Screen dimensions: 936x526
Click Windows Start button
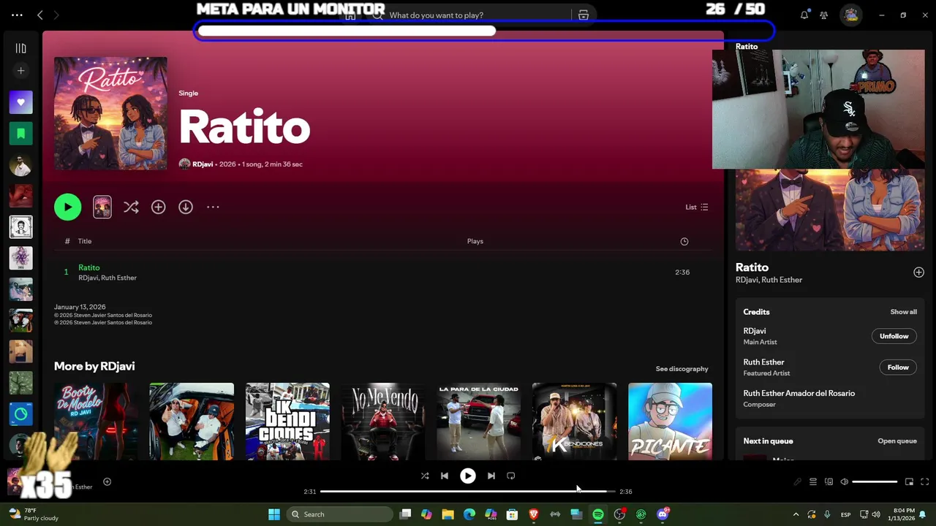(x=274, y=514)
